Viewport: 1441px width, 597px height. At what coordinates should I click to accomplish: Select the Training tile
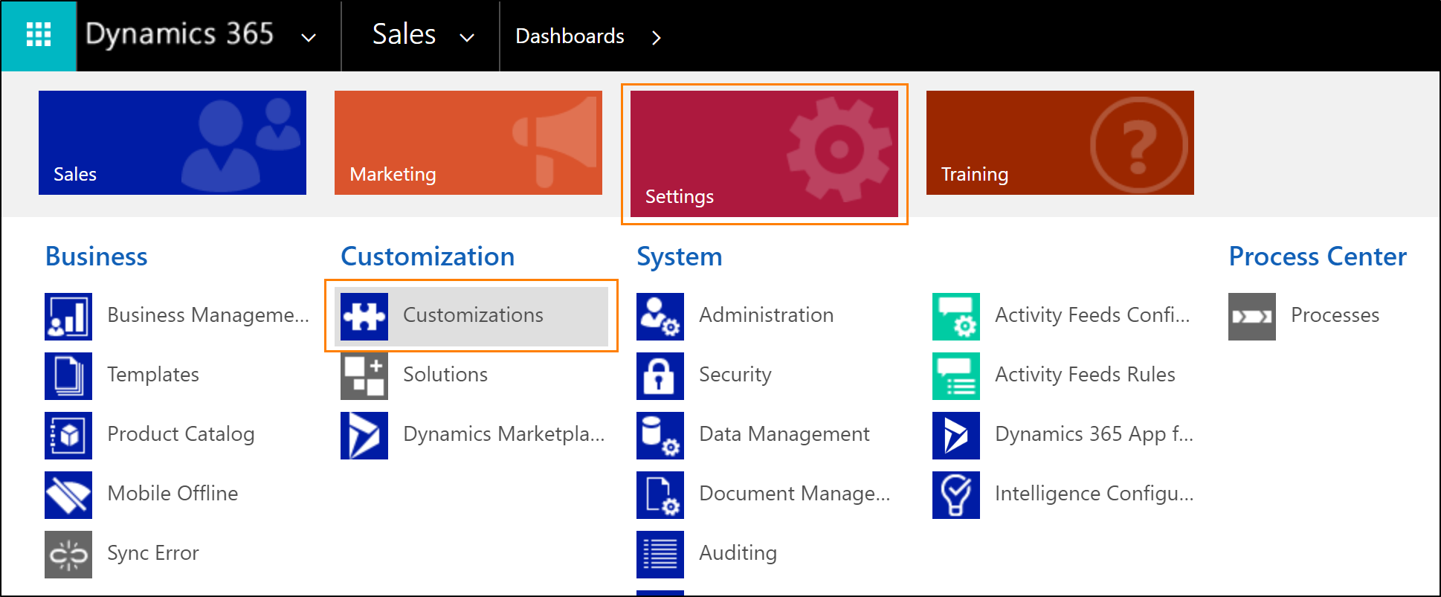click(x=1060, y=143)
